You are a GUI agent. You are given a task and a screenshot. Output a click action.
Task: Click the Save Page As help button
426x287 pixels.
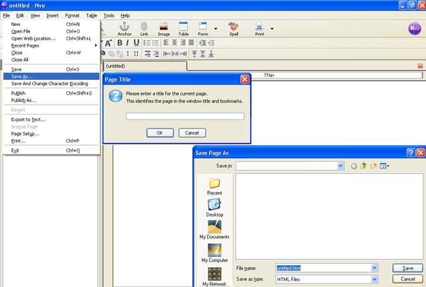coord(411,153)
